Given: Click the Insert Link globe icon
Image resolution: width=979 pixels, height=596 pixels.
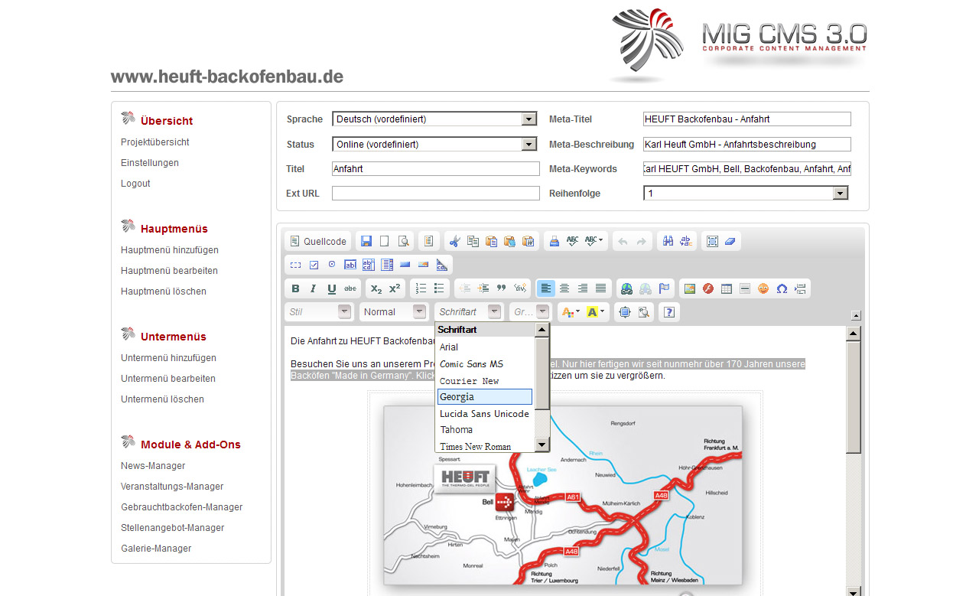Looking at the screenshot, I should (x=627, y=288).
